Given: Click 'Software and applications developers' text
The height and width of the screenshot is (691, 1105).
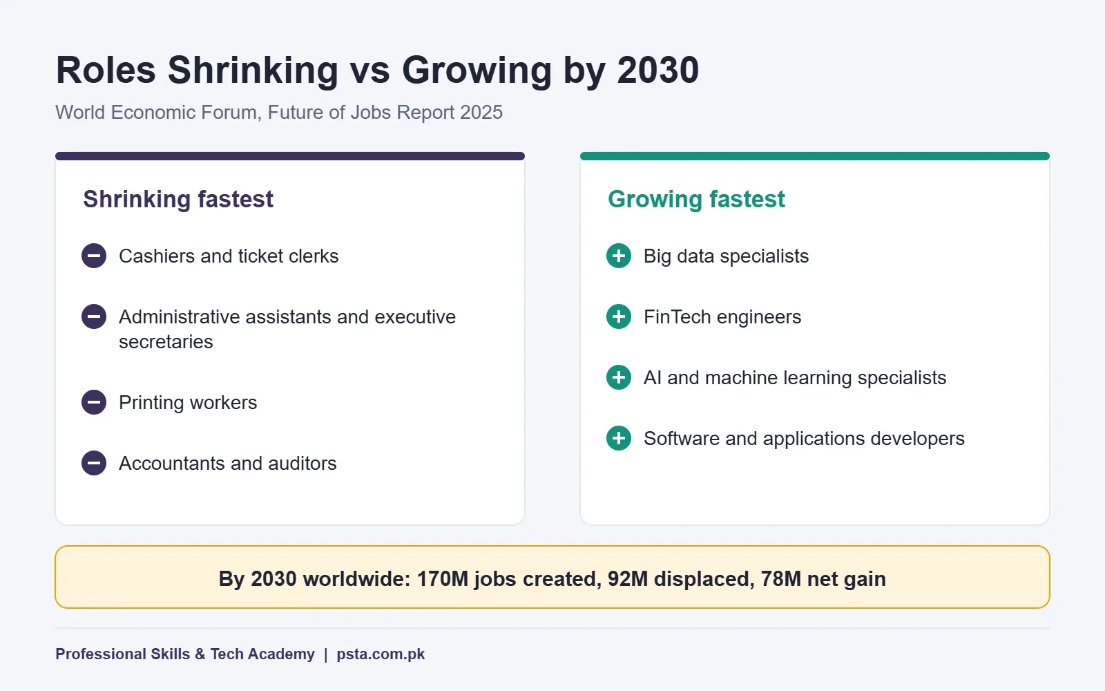Looking at the screenshot, I should tap(804, 438).
